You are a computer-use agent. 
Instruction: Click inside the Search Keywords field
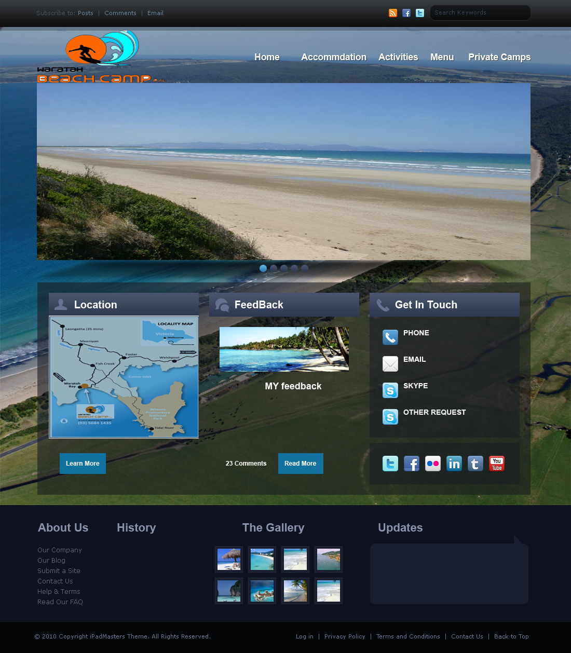[x=480, y=12]
